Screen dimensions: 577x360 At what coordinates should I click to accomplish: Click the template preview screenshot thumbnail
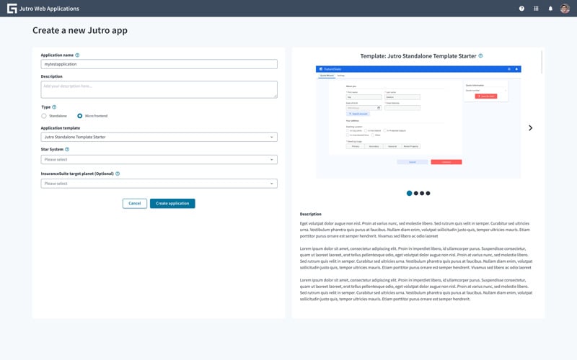pos(418,122)
